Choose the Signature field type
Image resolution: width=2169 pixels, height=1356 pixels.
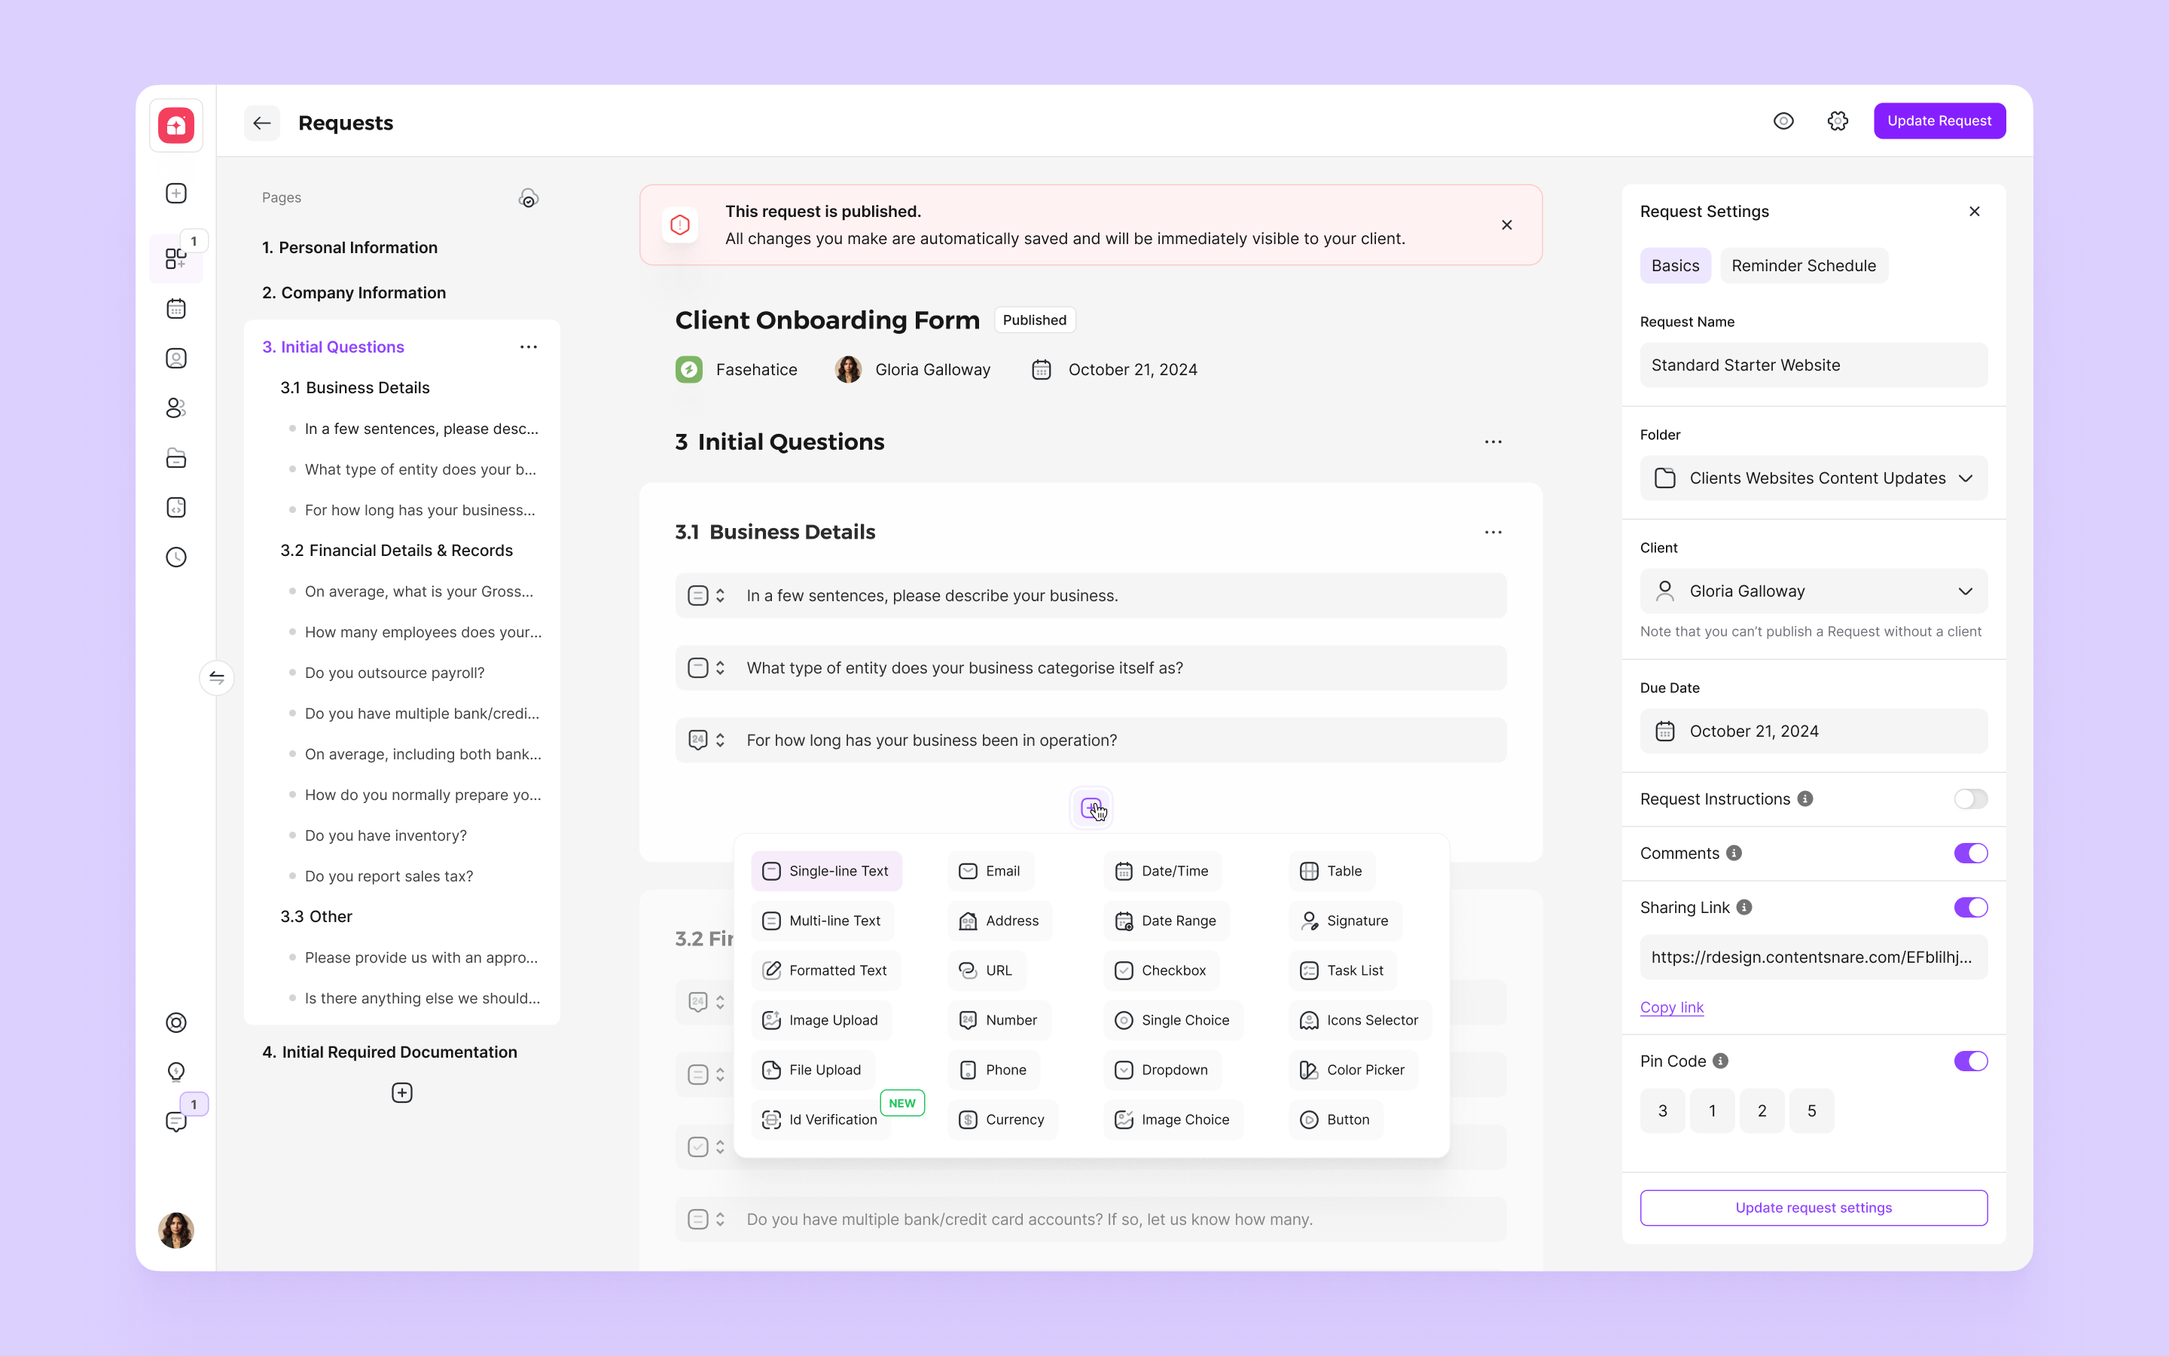pos(1344,921)
